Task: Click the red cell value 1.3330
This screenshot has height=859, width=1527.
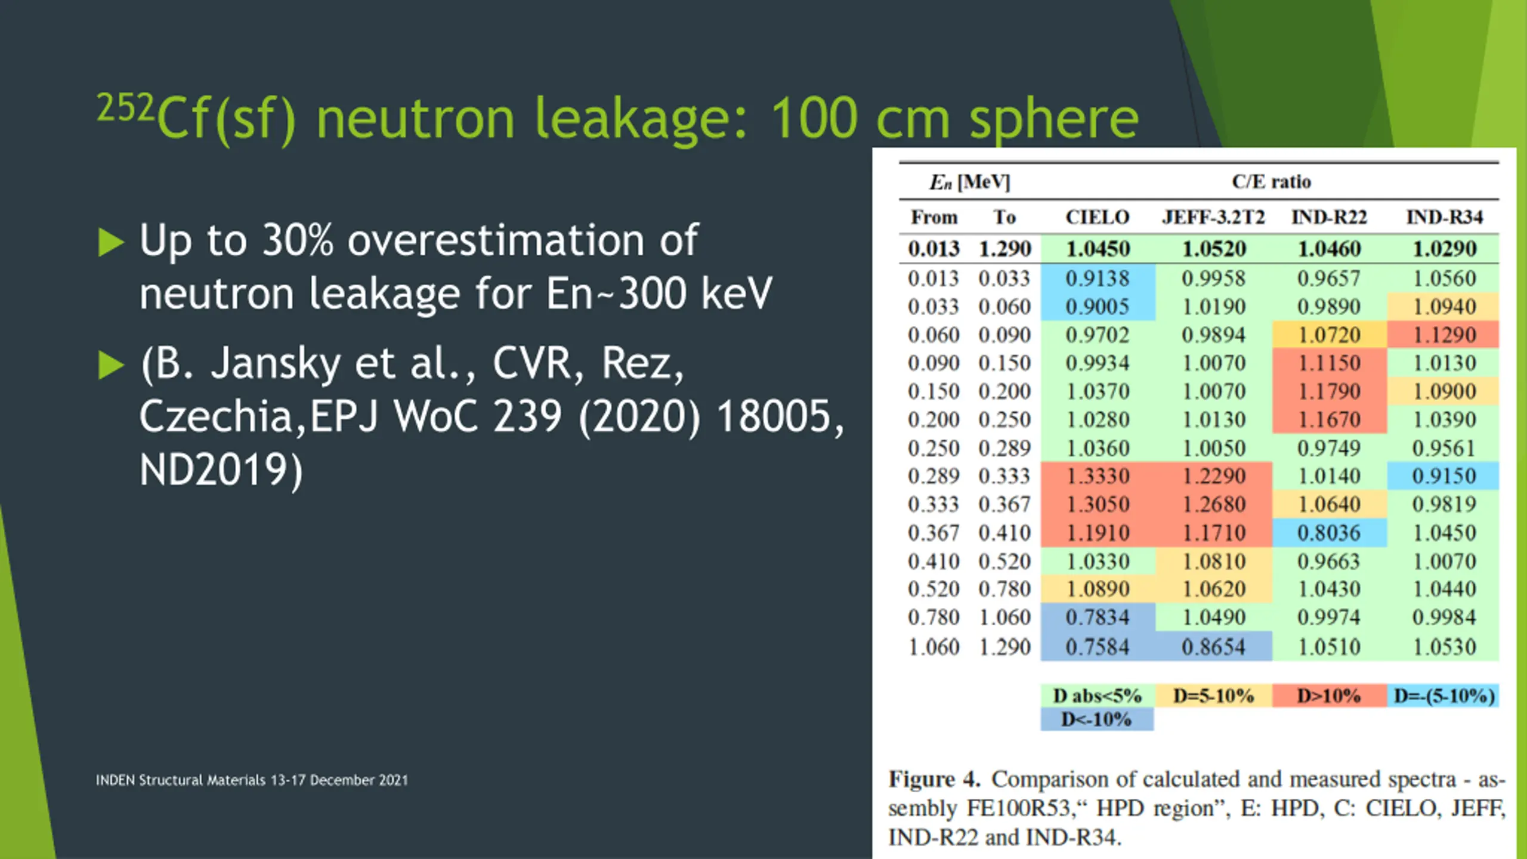Action: click(1098, 476)
